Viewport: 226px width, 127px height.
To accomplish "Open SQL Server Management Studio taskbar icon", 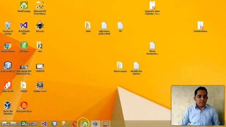I will (64, 124).
